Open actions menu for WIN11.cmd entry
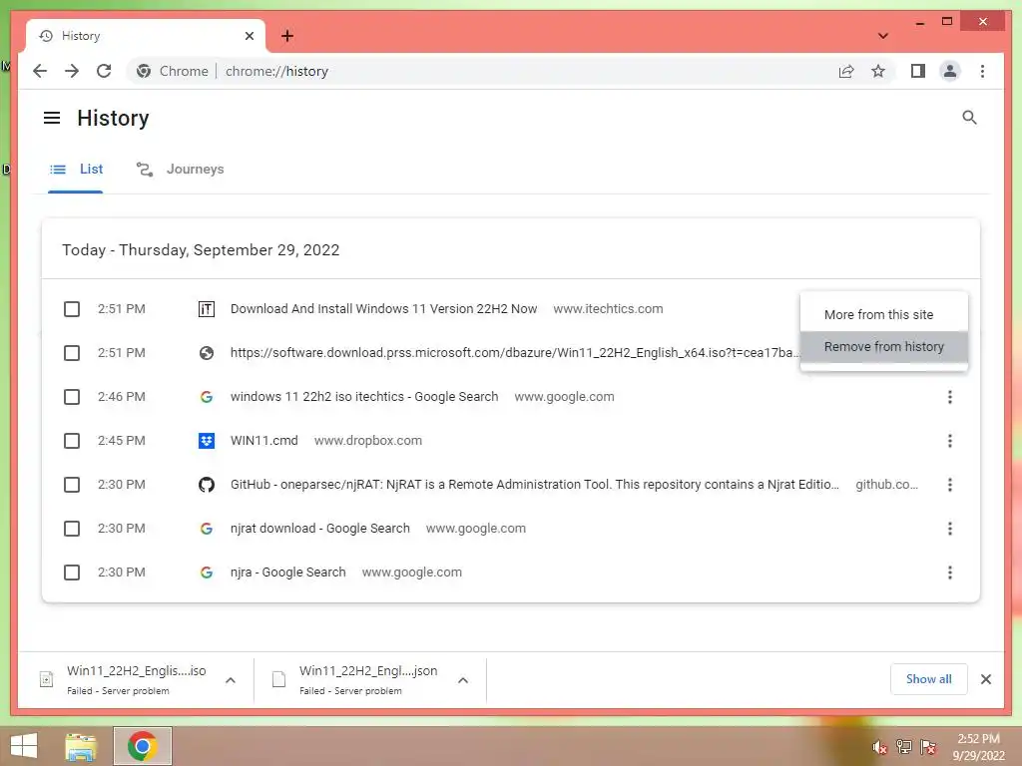 (x=950, y=441)
